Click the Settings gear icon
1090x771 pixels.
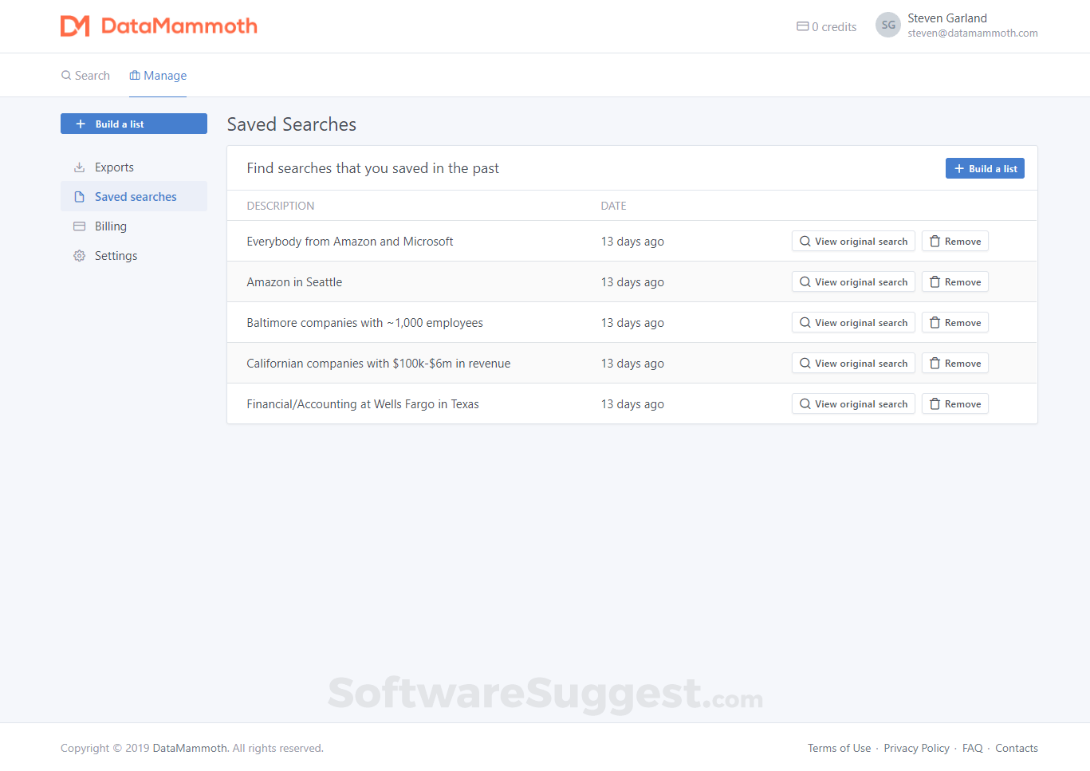[79, 256]
